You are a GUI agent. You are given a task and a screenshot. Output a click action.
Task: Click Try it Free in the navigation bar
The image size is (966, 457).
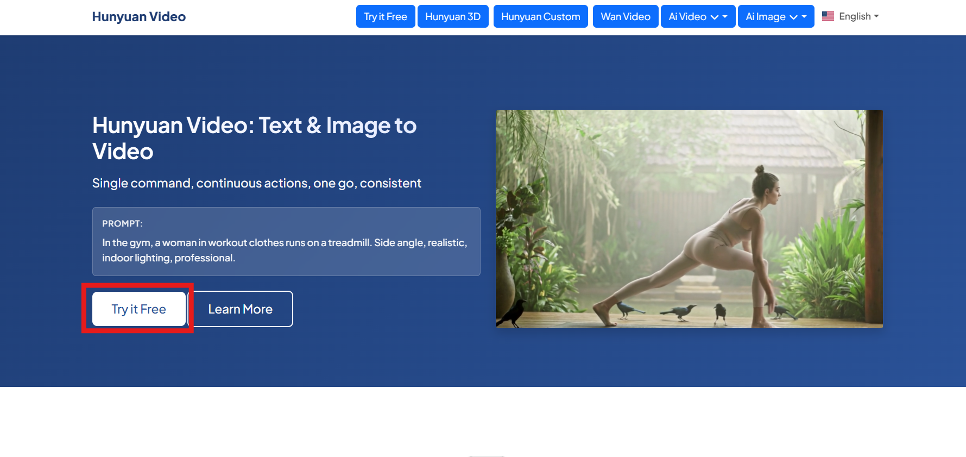pyautogui.click(x=386, y=16)
